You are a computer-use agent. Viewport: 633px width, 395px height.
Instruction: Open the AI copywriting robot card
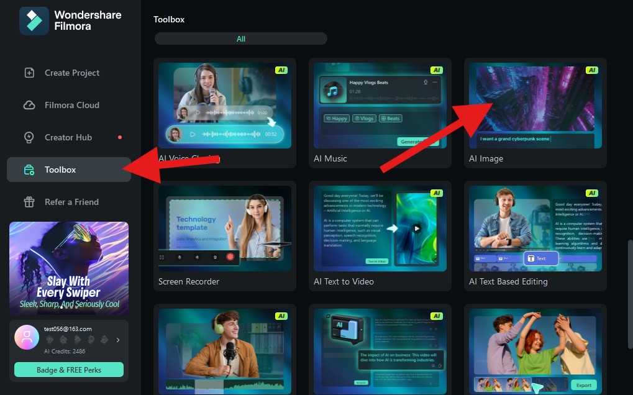point(380,350)
